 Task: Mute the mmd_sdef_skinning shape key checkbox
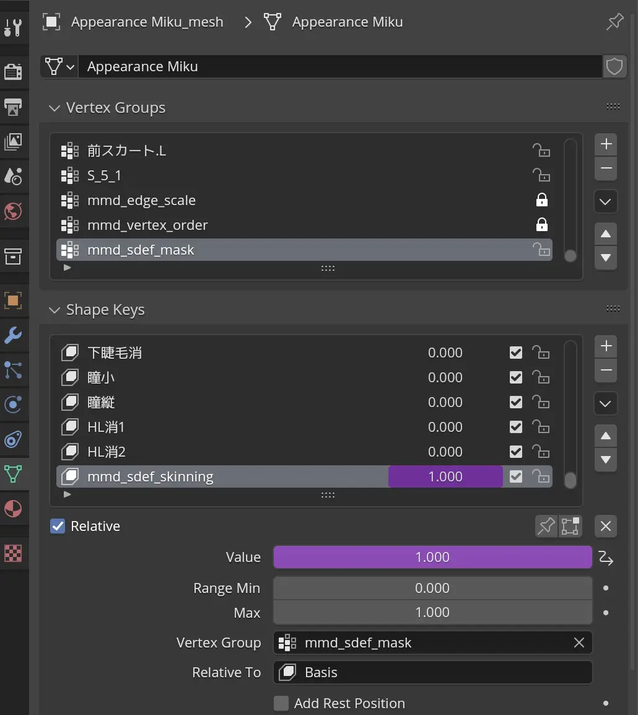tap(516, 476)
